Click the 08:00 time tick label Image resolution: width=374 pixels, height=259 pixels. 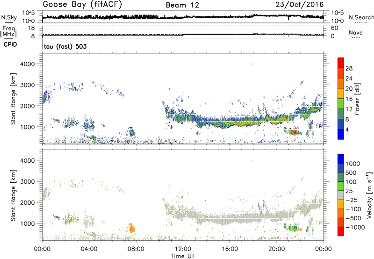[x=136, y=249]
